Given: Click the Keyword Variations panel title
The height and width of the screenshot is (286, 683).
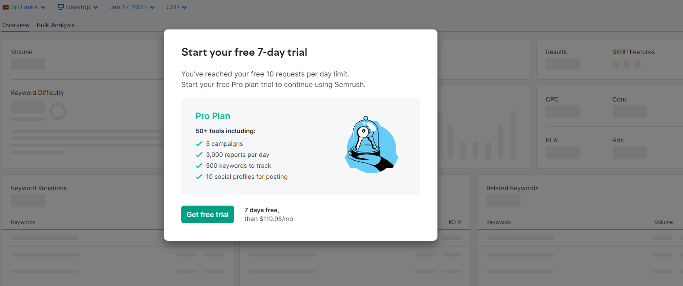Looking at the screenshot, I should tap(39, 188).
